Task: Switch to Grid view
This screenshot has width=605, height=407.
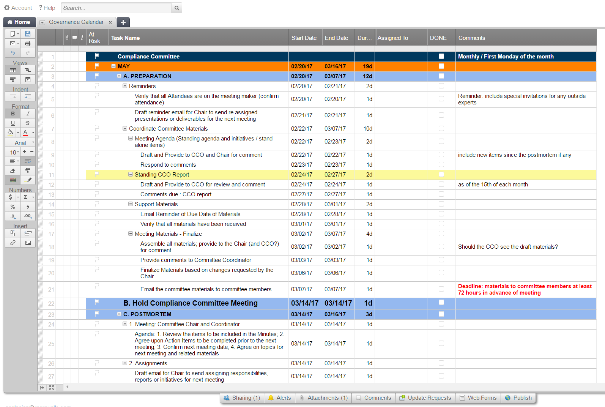Action: coord(13,70)
